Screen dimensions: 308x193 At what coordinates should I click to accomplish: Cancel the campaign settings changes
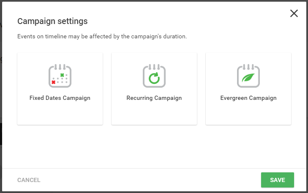(x=29, y=180)
